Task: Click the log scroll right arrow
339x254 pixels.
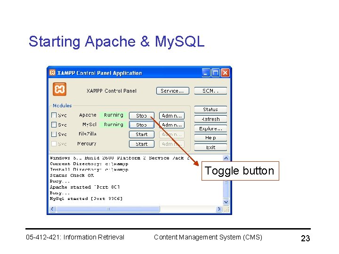Action: [x=219, y=209]
